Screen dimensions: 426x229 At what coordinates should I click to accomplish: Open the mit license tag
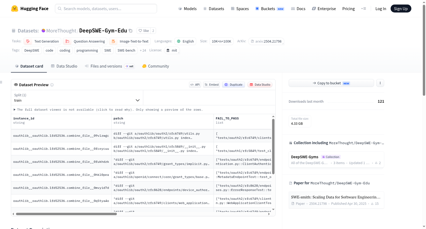172,50
